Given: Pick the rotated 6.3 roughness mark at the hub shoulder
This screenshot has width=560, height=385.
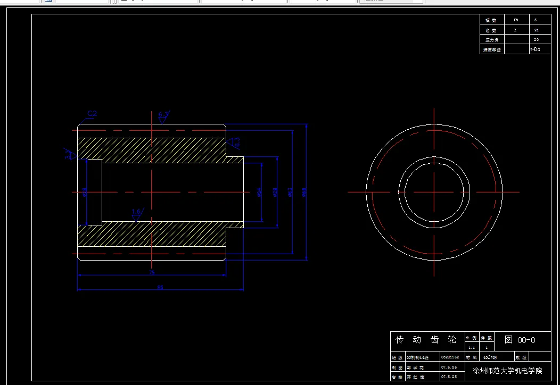Looking at the screenshot, I should click(x=234, y=143).
